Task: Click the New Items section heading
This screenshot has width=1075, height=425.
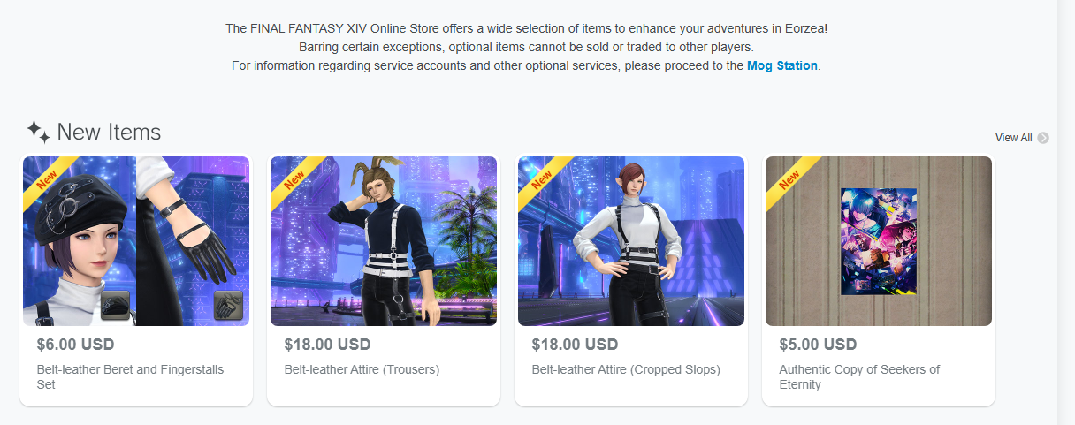Action: (109, 132)
